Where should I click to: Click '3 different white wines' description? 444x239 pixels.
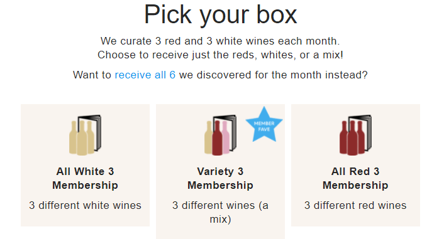tap(86, 205)
